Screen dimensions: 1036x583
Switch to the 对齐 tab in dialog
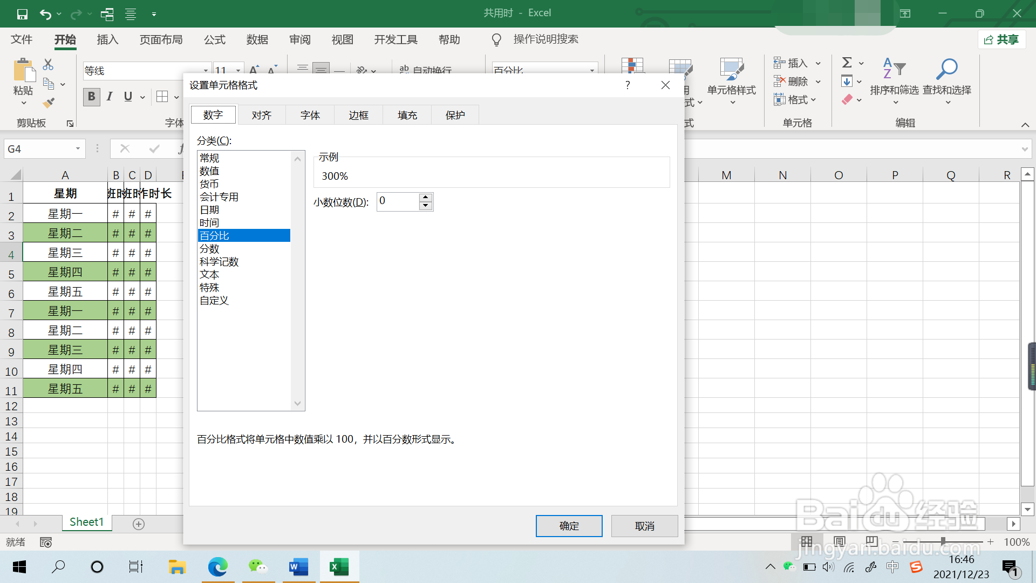[x=261, y=115]
